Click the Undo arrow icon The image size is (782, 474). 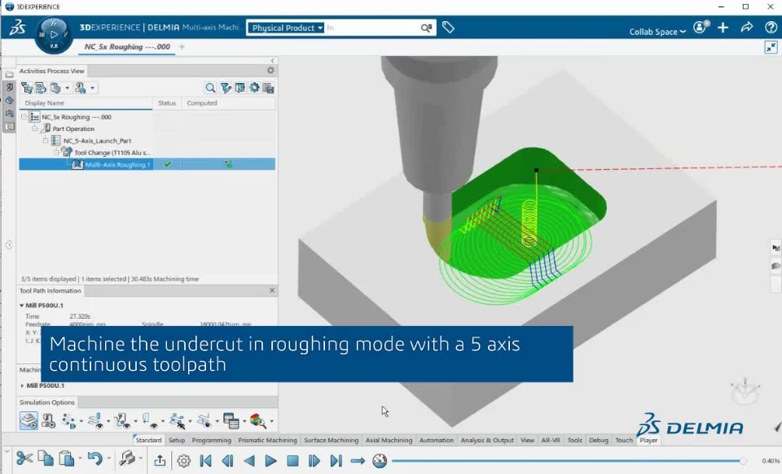coord(94,459)
